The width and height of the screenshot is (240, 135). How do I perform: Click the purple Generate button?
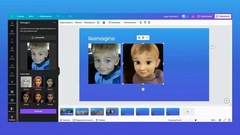[x=38, y=111]
